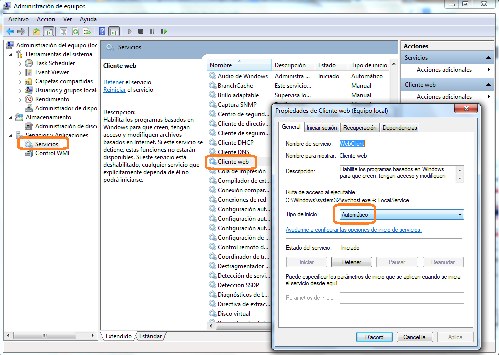The width and height of the screenshot is (499, 355).
Task: Select Control WMI in the tree
Action: (x=52, y=153)
